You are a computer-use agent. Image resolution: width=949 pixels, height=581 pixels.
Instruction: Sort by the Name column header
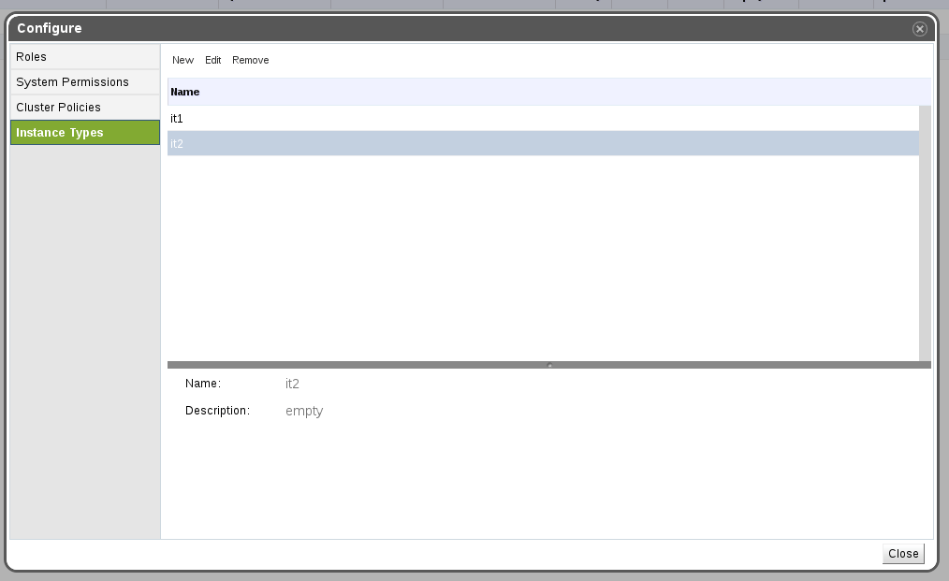[x=185, y=92]
